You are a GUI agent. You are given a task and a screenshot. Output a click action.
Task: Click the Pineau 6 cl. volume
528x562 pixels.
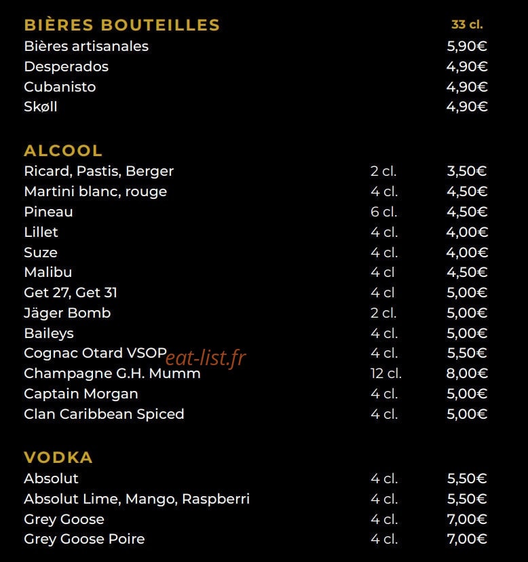[x=383, y=212]
